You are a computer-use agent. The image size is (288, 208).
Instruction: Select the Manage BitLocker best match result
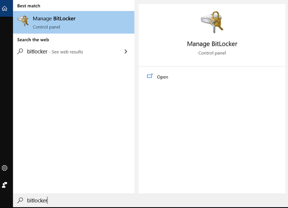(74, 22)
